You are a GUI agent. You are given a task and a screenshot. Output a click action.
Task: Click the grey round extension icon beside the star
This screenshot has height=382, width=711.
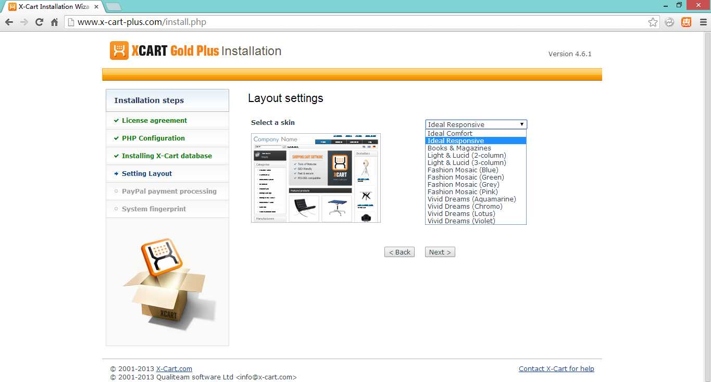(669, 22)
